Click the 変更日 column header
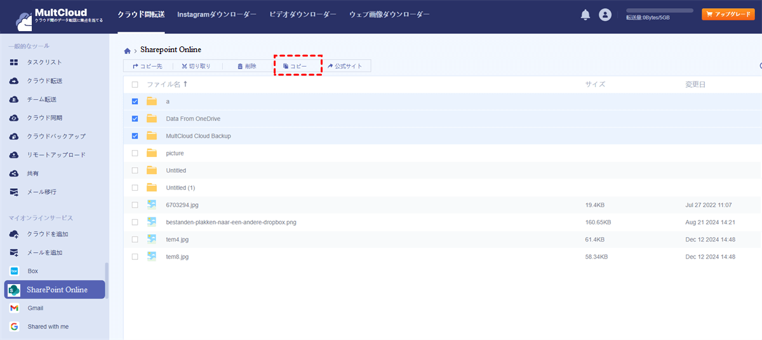The height and width of the screenshot is (340, 762). click(695, 84)
